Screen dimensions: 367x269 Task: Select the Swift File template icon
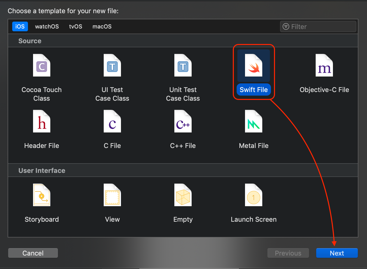(254, 65)
